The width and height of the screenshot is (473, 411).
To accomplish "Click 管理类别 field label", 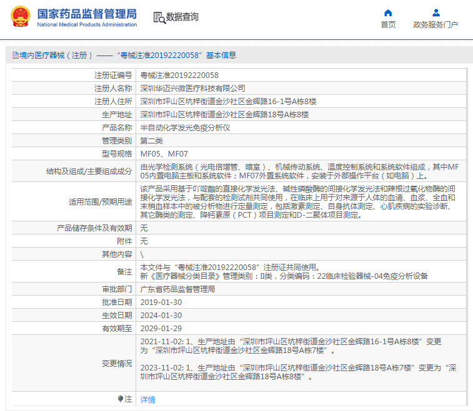I will coord(117,140).
